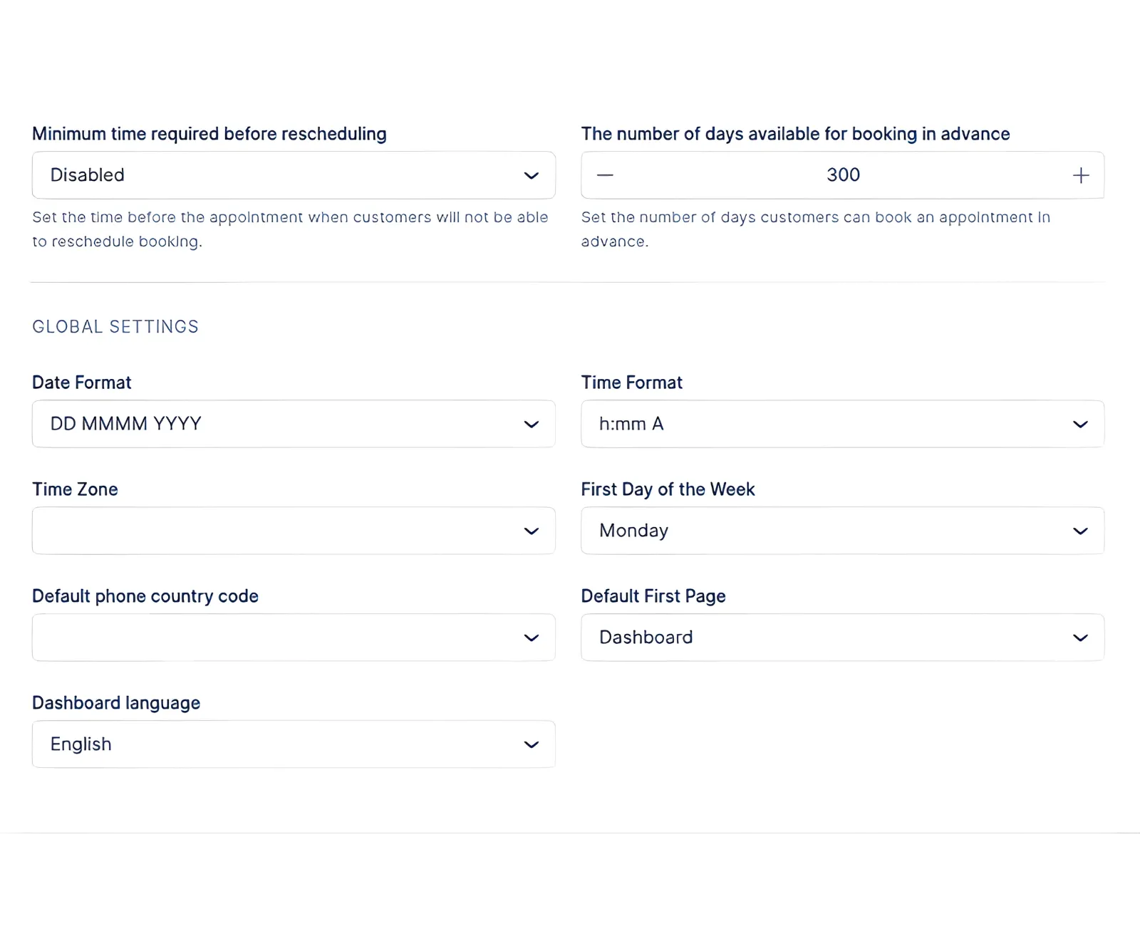The width and height of the screenshot is (1140, 926).
Task: Open the Date Format dropdown
Action: (294, 424)
